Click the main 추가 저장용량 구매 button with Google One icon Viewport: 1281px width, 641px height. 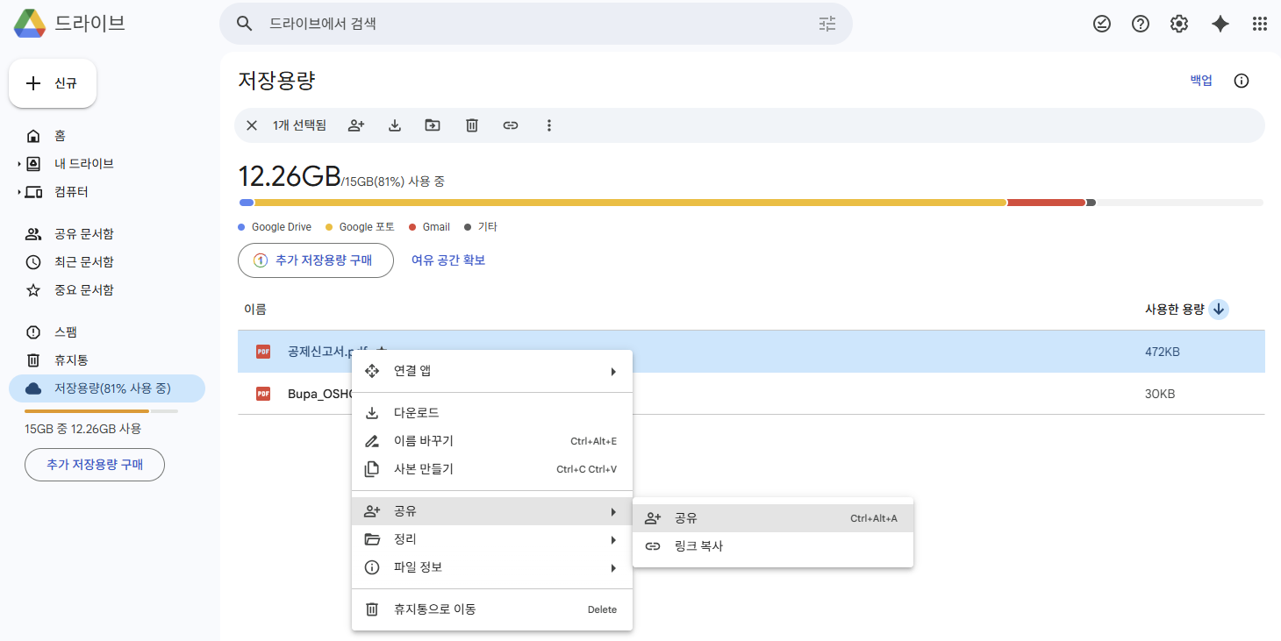tap(316, 260)
